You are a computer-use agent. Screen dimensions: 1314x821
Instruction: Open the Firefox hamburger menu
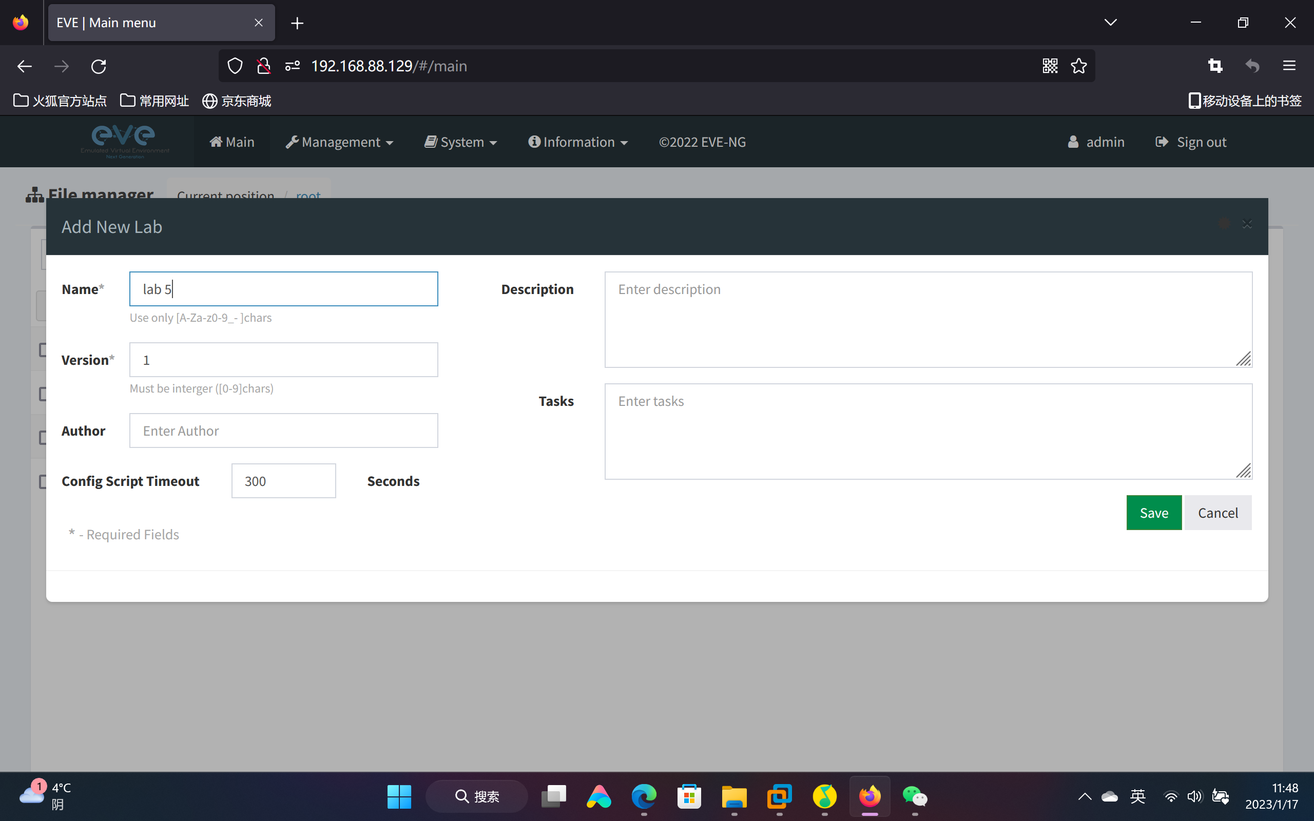tap(1289, 66)
